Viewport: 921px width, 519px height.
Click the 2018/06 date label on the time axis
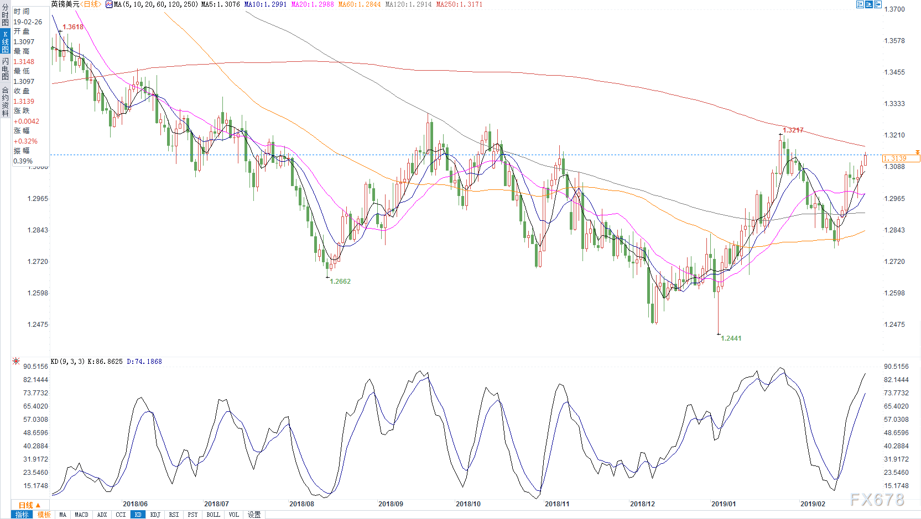click(x=135, y=504)
